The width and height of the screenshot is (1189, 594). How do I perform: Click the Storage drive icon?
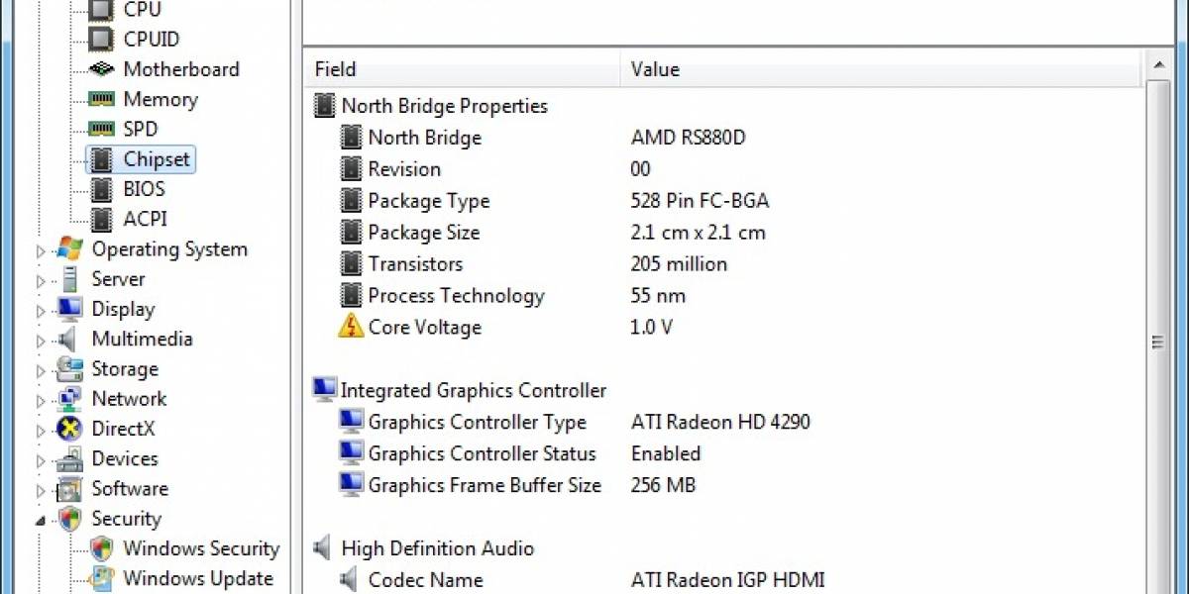click(x=69, y=369)
